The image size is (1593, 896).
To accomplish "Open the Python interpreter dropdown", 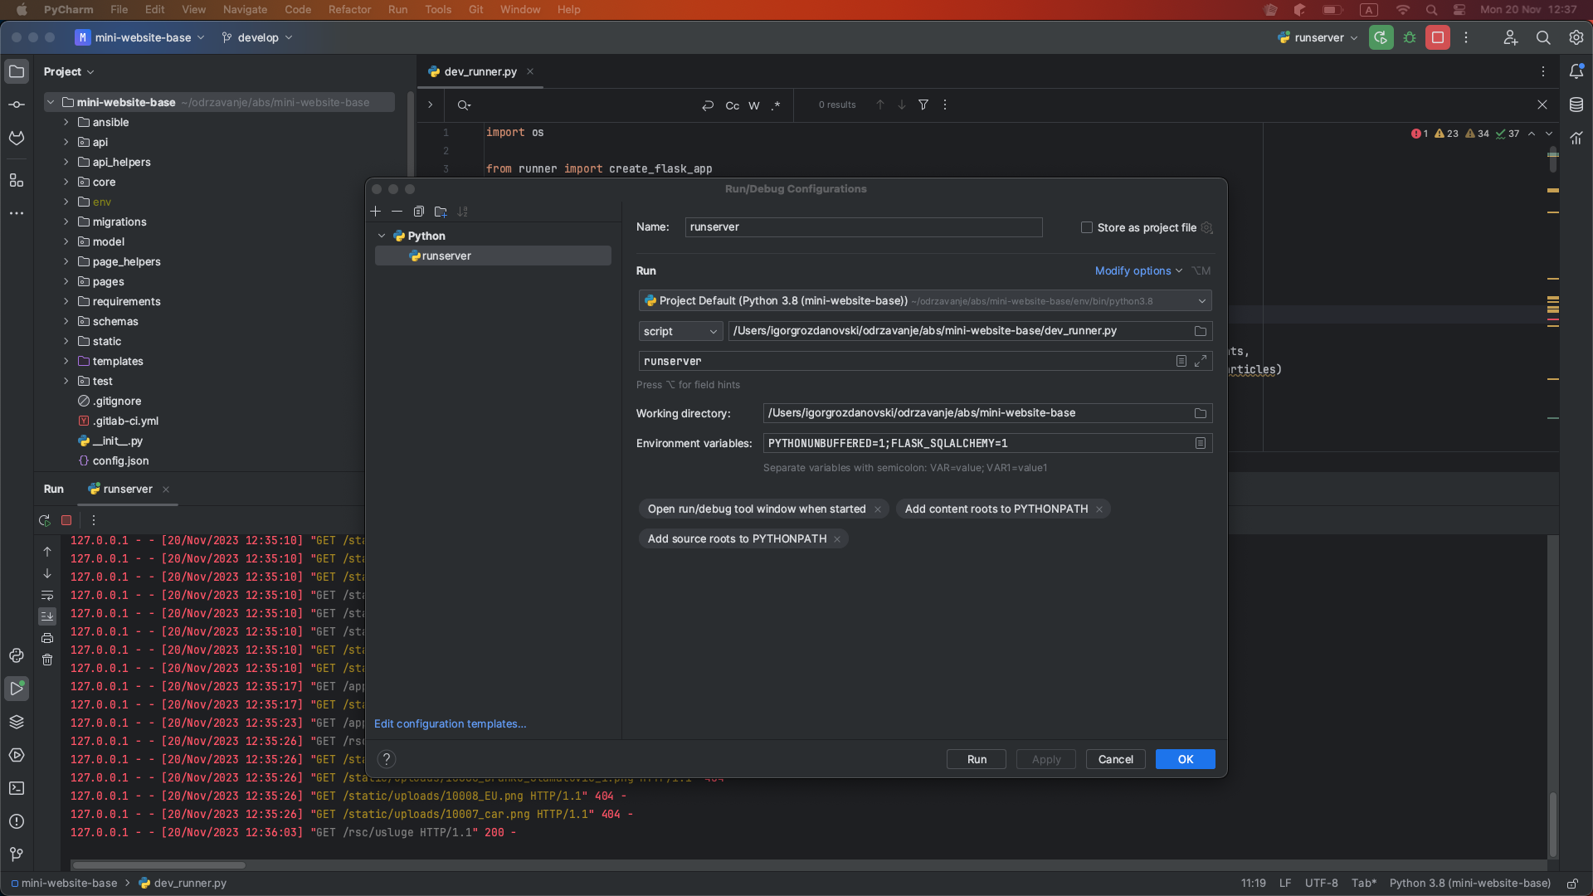I will click(925, 300).
